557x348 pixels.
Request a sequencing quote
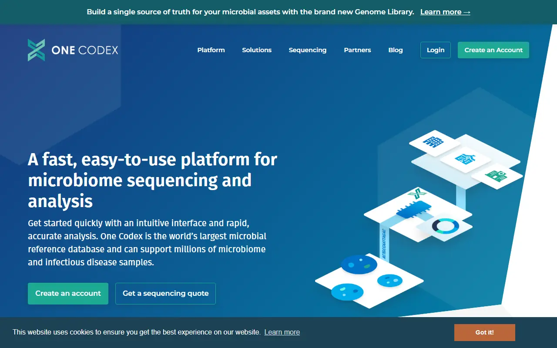[x=165, y=294]
